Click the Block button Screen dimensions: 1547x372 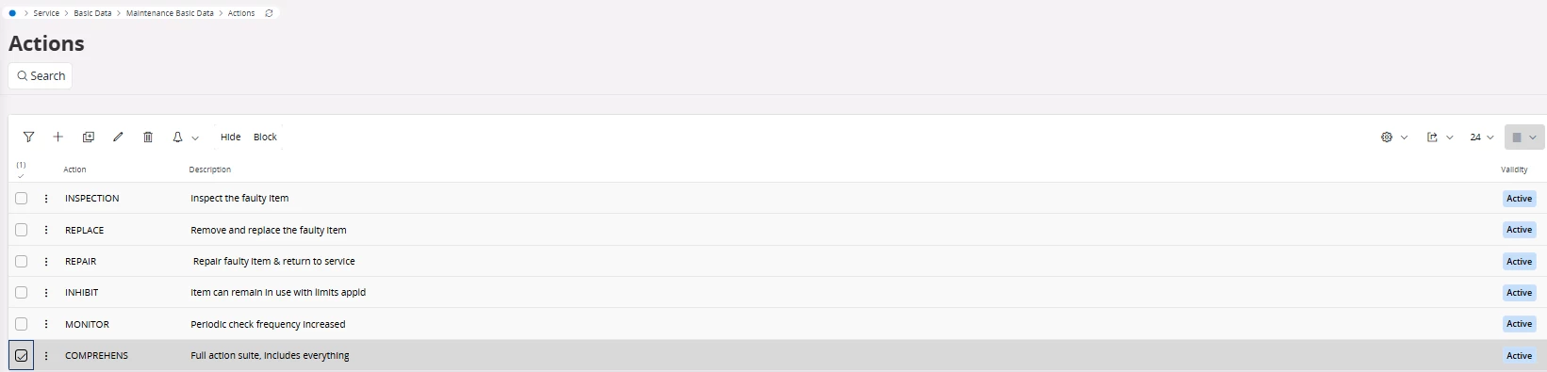click(x=265, y=137)
